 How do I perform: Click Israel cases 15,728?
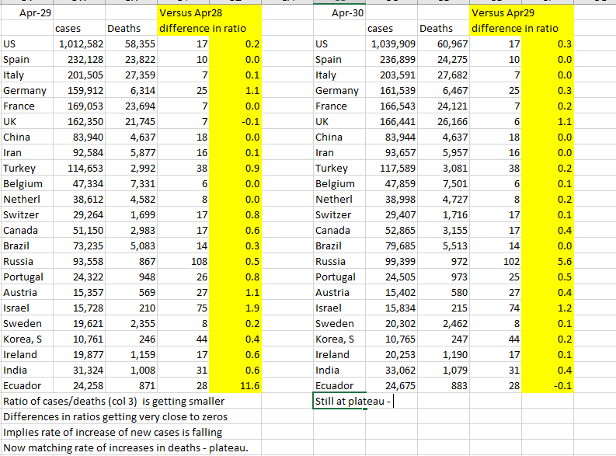(79, 308)
